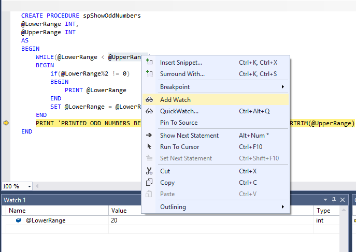Screen dimensions: 356x252
Task: Click the yellow current-statement arrow in margin
Action: 6,123
